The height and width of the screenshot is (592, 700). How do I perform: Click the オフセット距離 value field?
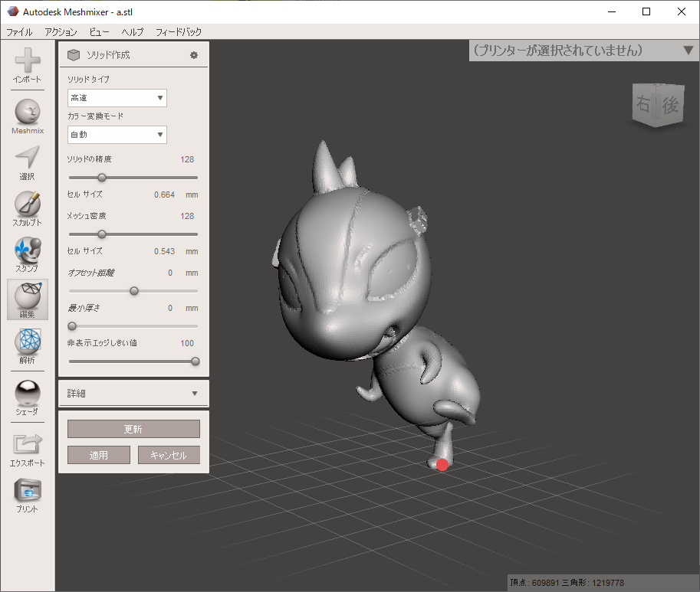[x=170, y=273]
